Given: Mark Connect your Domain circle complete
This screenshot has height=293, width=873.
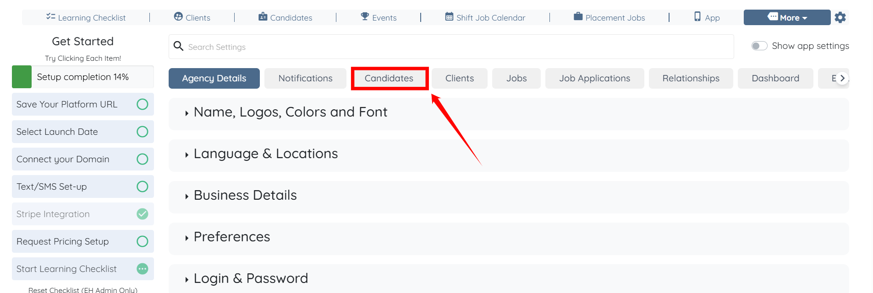Looking at the screenshot, I should point(143,159).
